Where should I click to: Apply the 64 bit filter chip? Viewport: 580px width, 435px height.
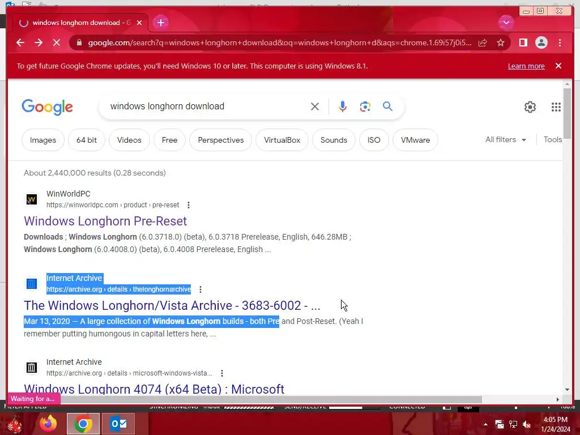pos(87,140)
